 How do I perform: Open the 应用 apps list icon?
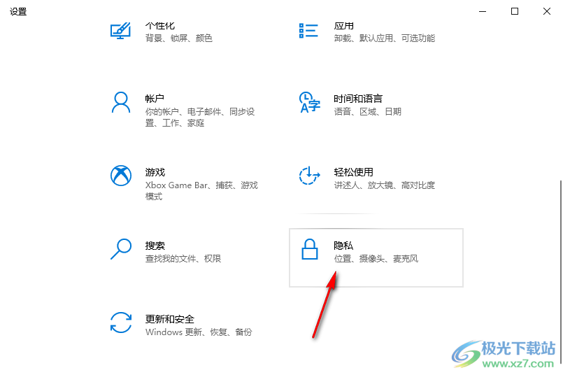308,31
